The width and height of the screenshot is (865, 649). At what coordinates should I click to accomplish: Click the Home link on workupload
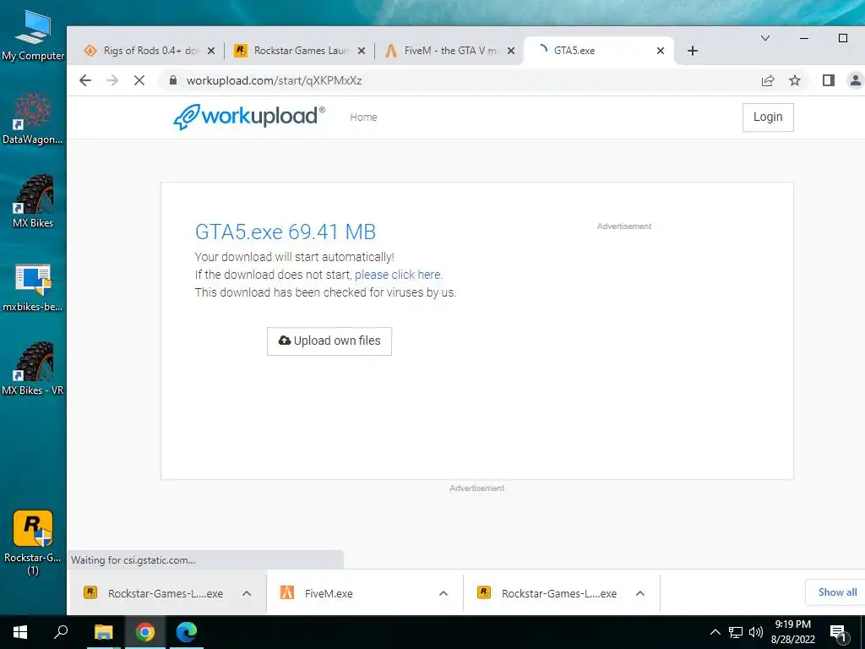[363, 117]
